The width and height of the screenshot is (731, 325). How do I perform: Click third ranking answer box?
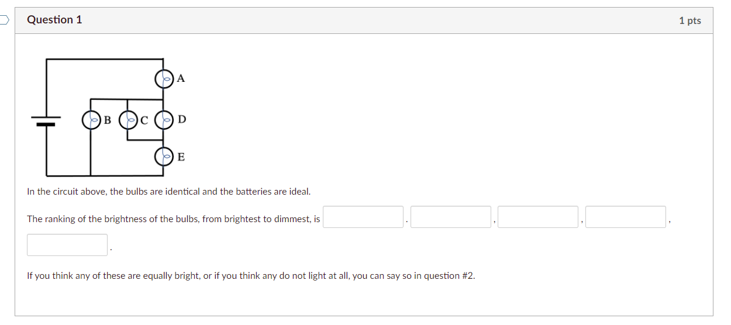(x=538, y=217)
